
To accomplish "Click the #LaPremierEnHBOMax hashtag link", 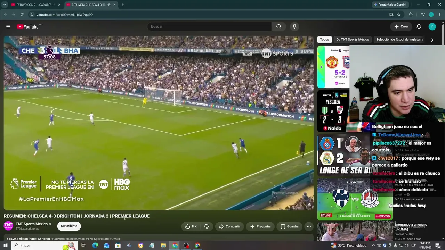I will [x=68, y=239].
